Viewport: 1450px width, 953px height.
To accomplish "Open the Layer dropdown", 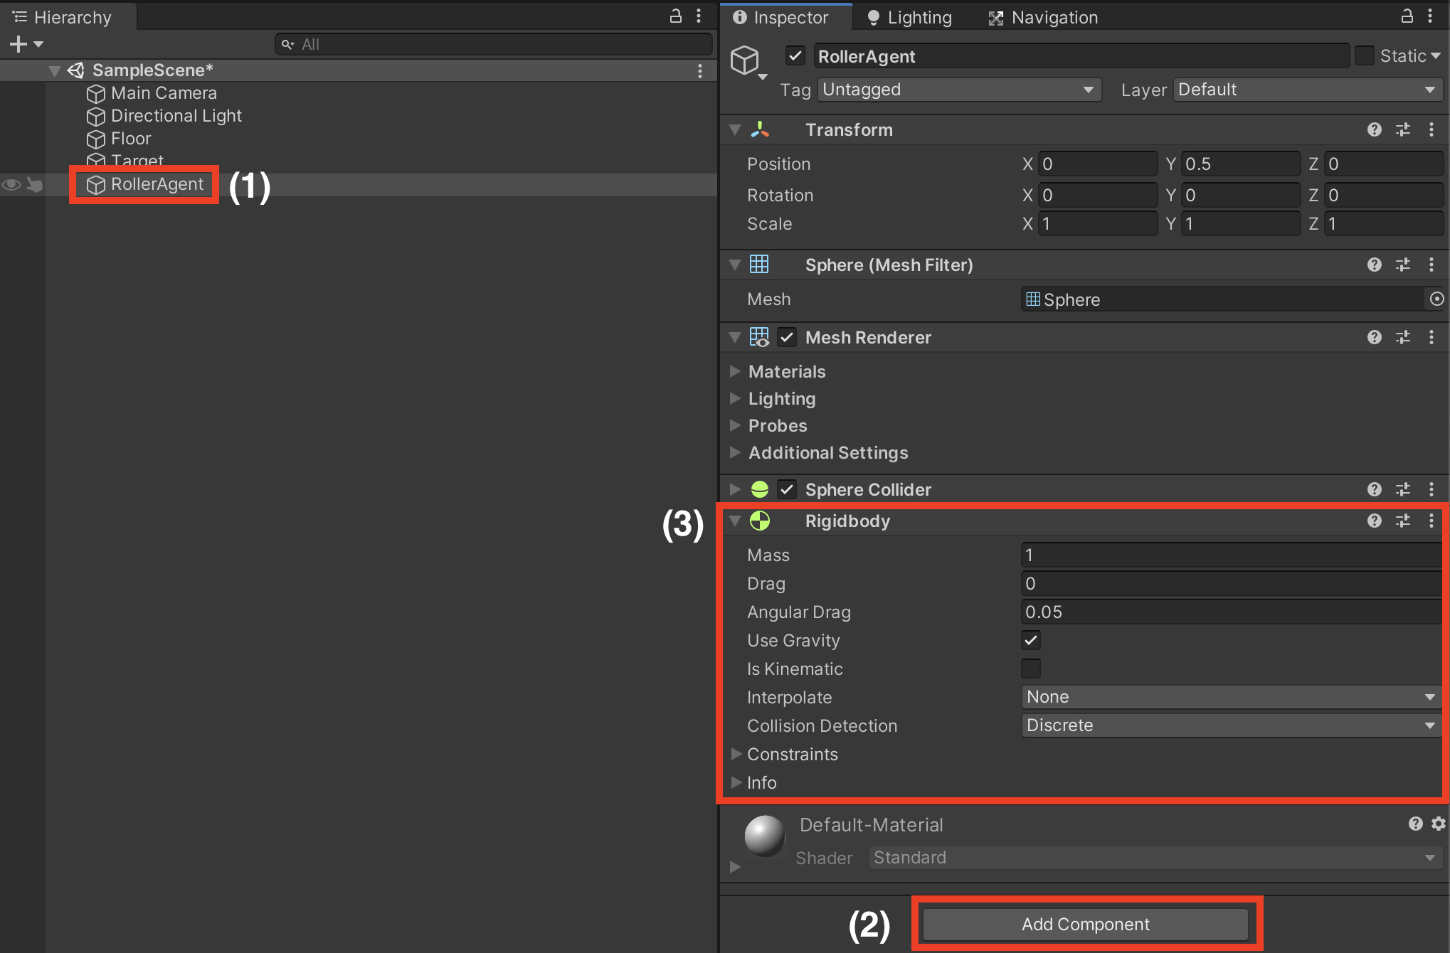I will tap(1308, 90).
